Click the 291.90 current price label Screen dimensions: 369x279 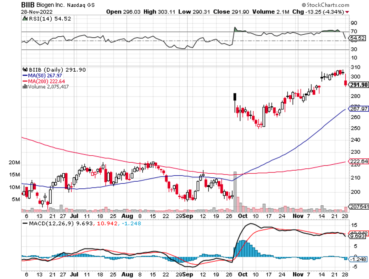pos(359,85)
